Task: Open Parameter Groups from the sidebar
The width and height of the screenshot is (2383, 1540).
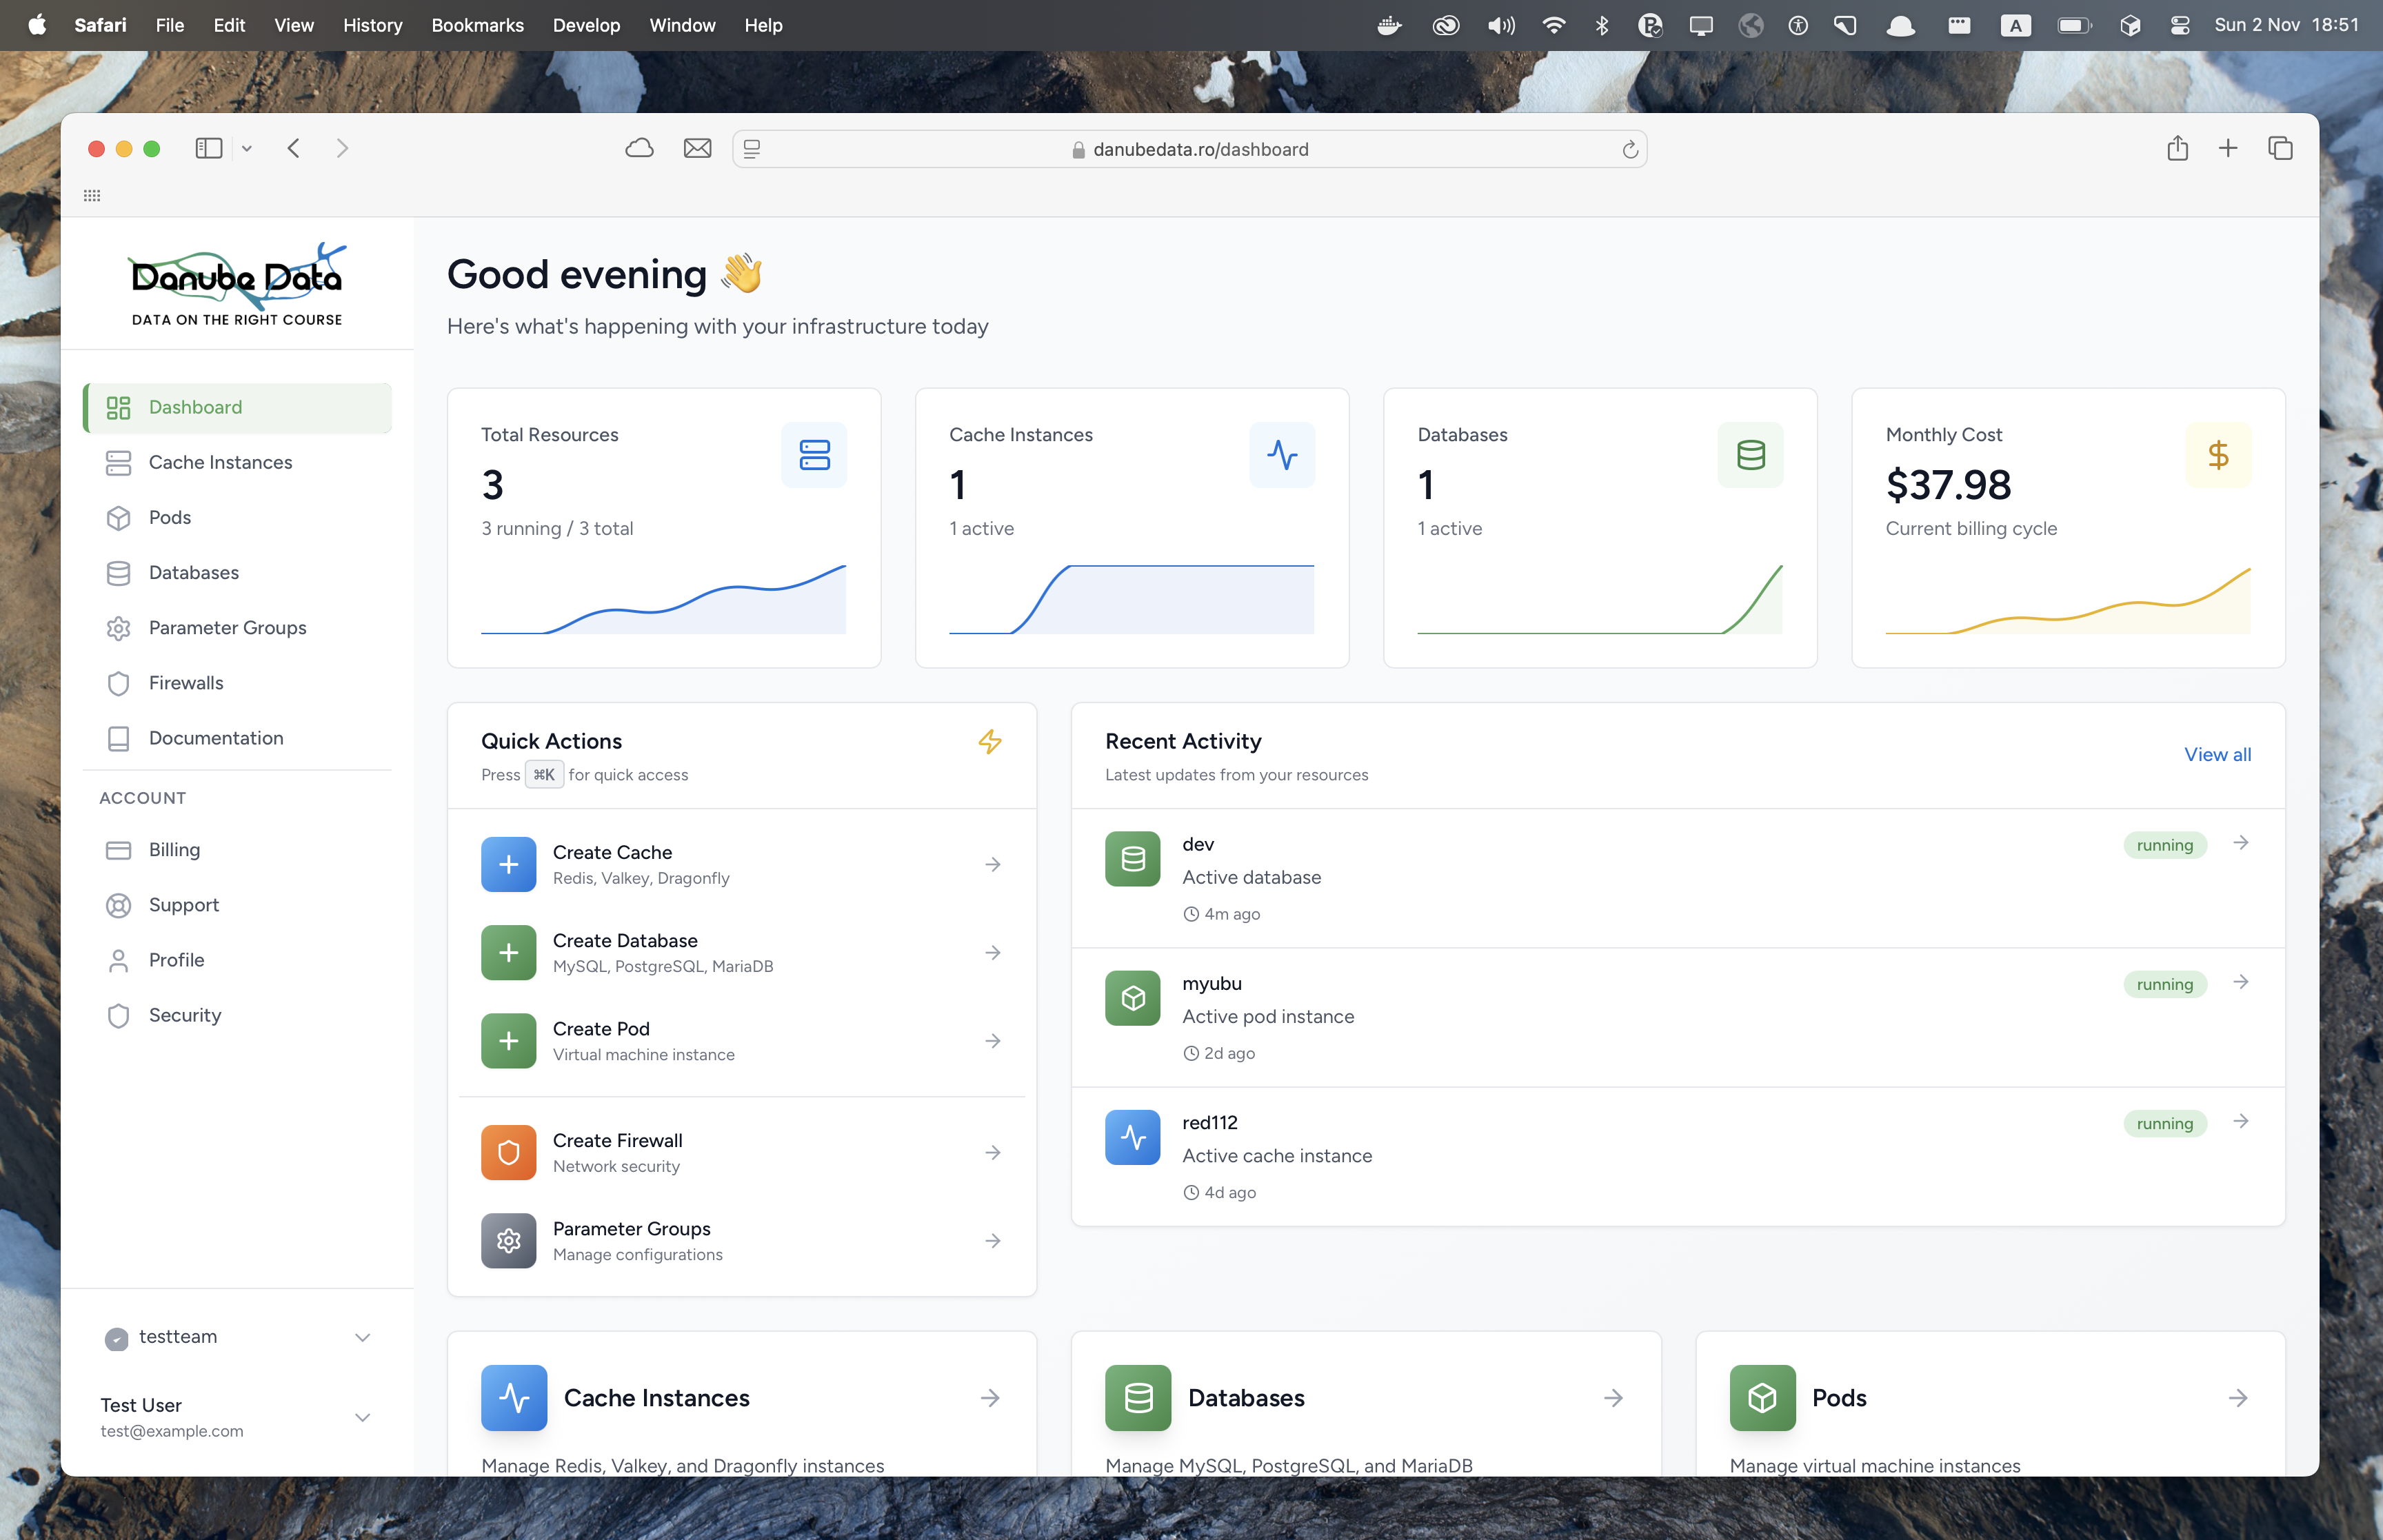Action: pyautogui.click(x=227, y=627)
